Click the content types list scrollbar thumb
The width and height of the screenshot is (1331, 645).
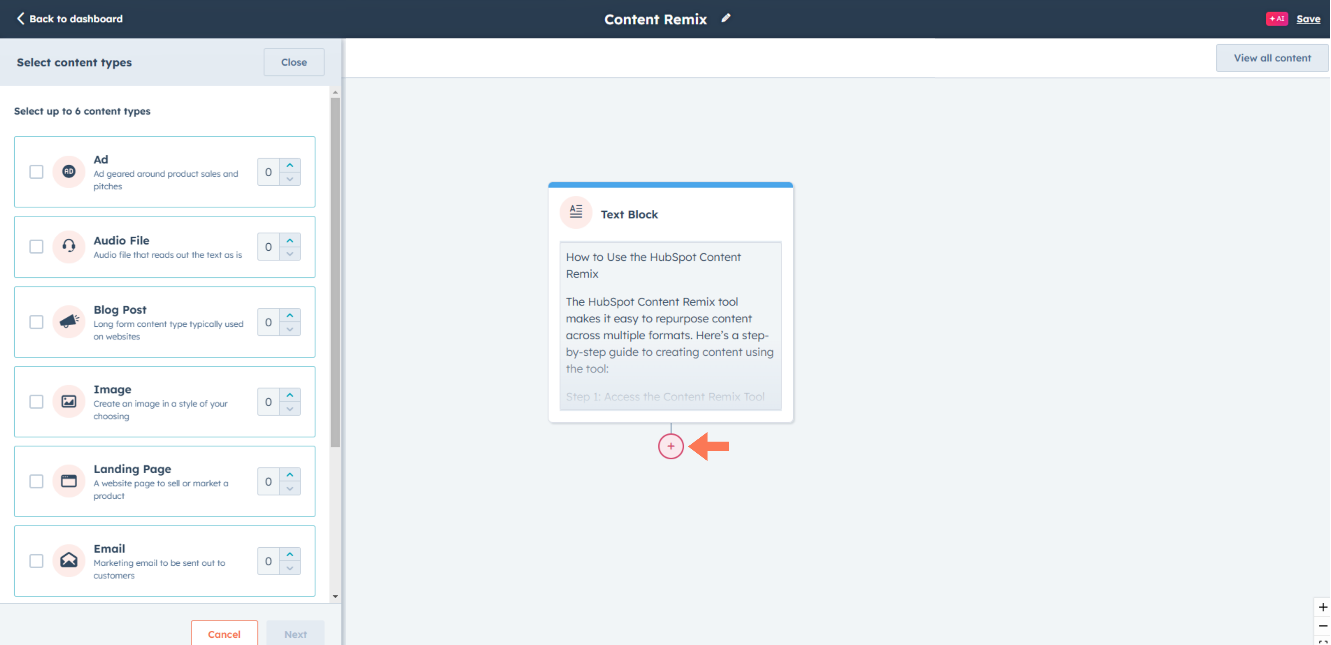pos(335,272)
